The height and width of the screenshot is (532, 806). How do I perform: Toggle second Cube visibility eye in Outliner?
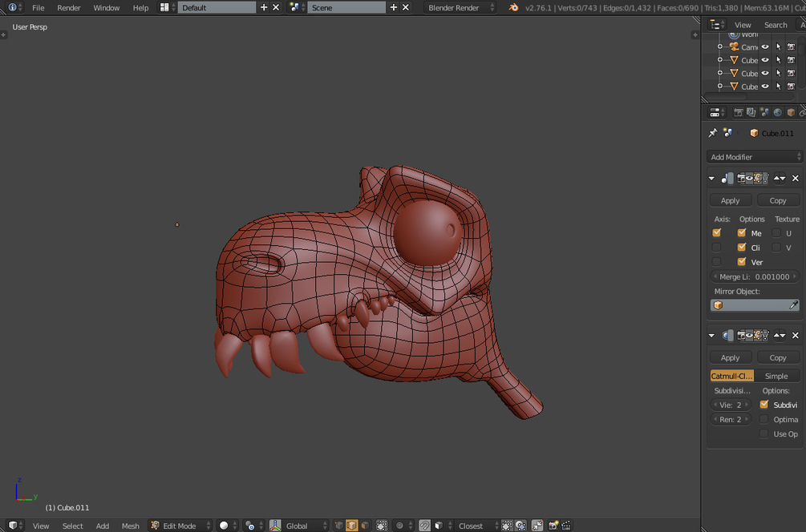765,73
